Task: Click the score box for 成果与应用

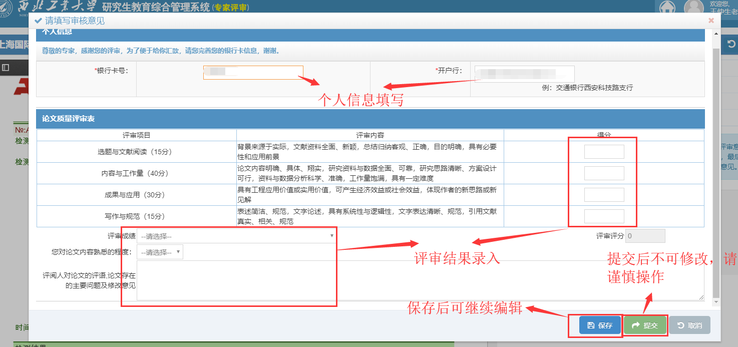Action: point(604,195)
